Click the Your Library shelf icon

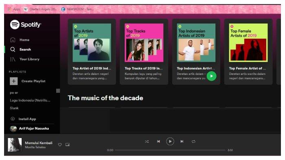pyautogui.click(x=13, y=59)
